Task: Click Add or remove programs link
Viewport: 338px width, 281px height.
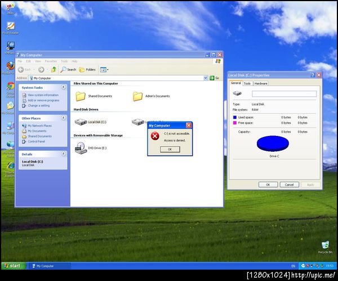Action: [x=43, y=100]
